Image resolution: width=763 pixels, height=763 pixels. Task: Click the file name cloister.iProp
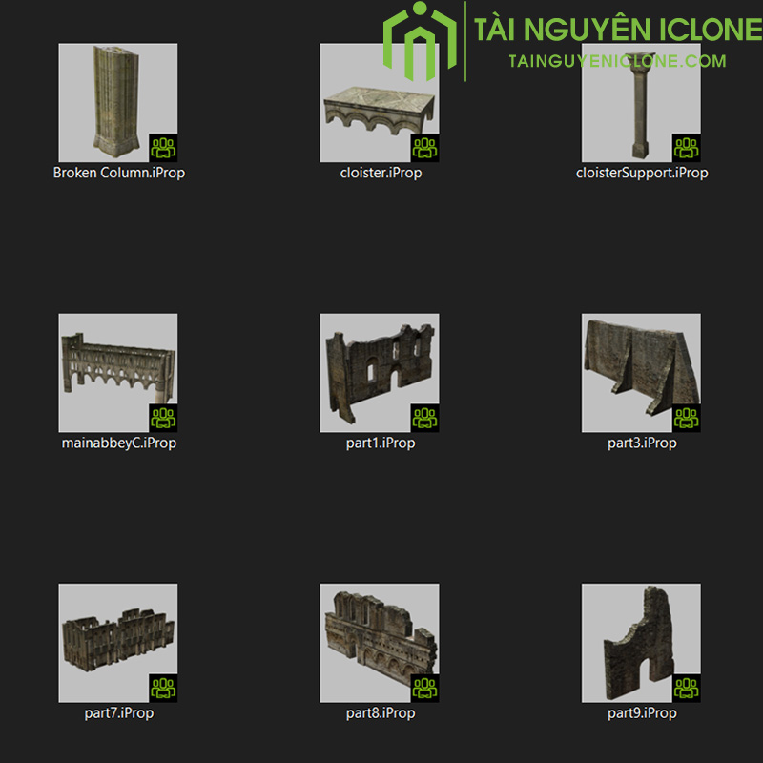[x=381, y=174]
